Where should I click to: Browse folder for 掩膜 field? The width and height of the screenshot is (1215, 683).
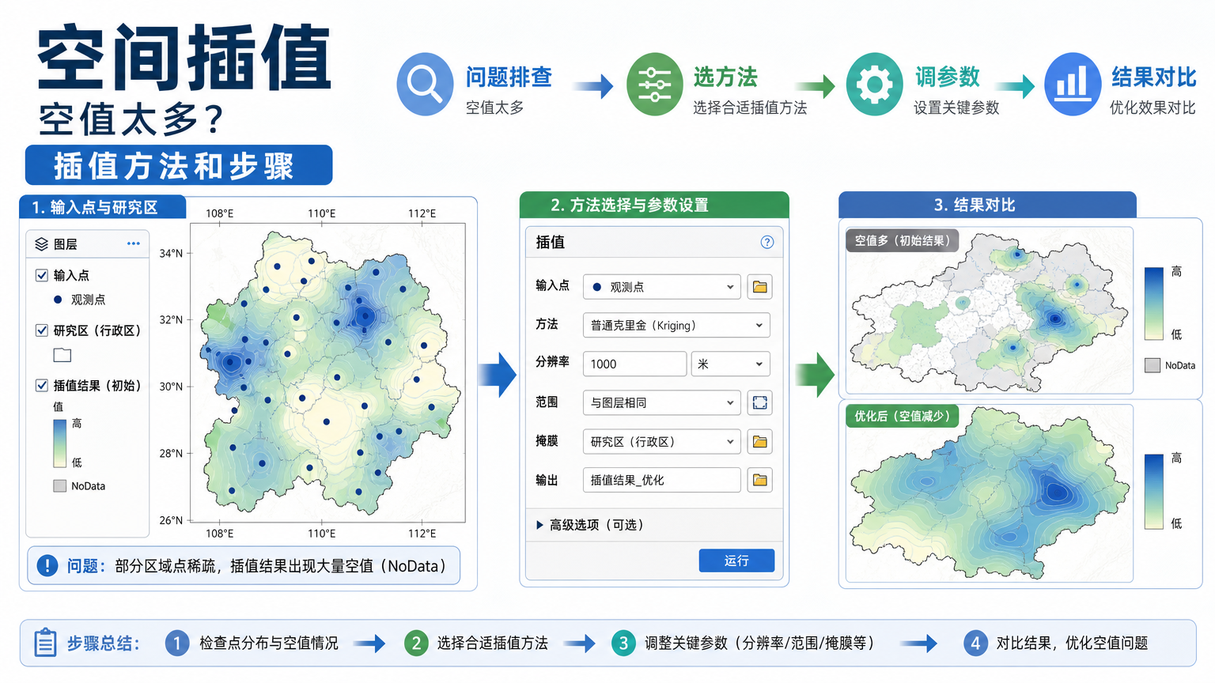tap(759, 441)
